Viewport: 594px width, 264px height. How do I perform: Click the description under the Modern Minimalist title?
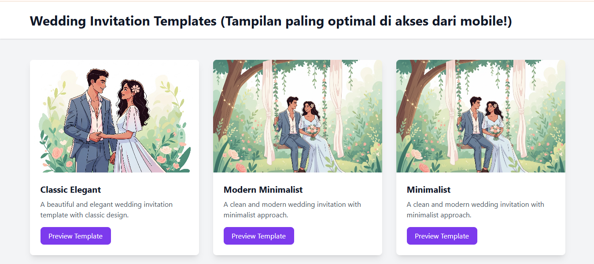pos(292,210)
